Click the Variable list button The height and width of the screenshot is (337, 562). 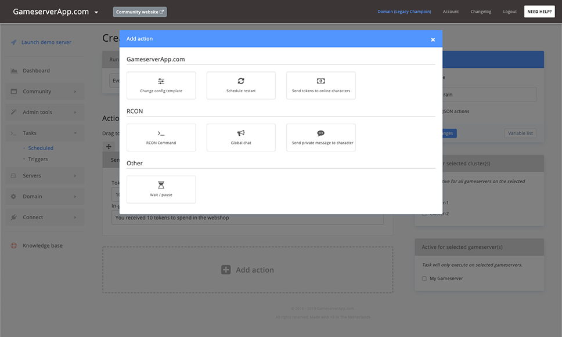520,133
